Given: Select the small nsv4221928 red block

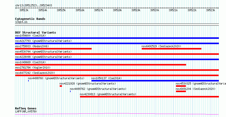Looking at the screenshot, I should pyautogui.click(x=61, y=86).
